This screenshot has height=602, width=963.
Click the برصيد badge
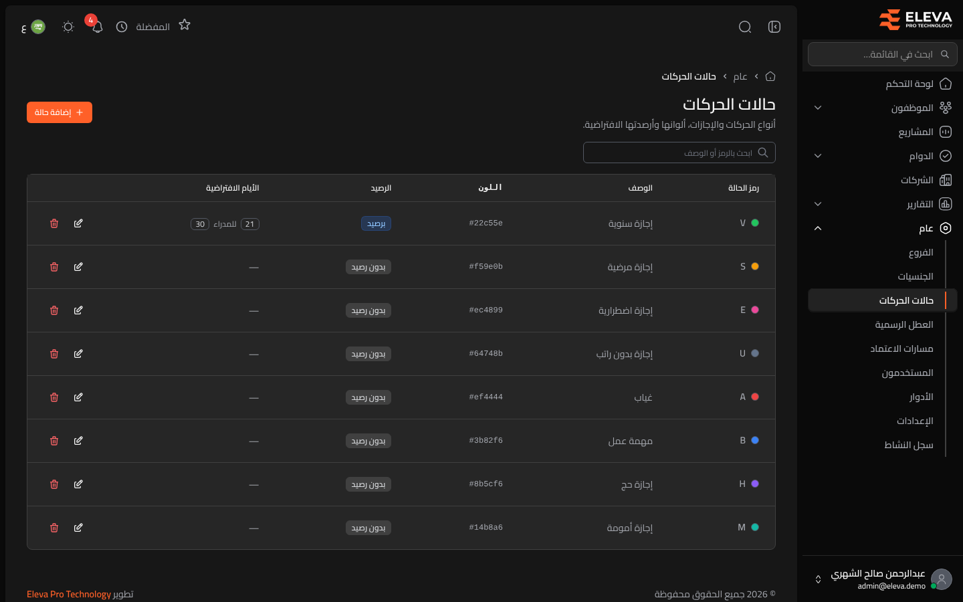click(376, 223)
